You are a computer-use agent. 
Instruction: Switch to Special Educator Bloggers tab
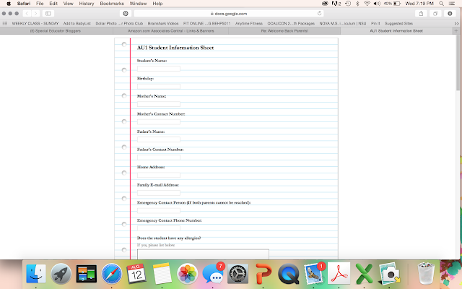56,31
